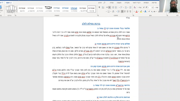Open the Styles pane dialog launcher
Viewport: 180px width, 101px height.
pos(16,15)
